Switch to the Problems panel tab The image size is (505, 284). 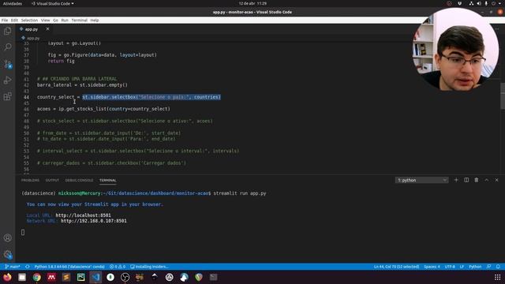pyautogui.click(x=30, y=181)
